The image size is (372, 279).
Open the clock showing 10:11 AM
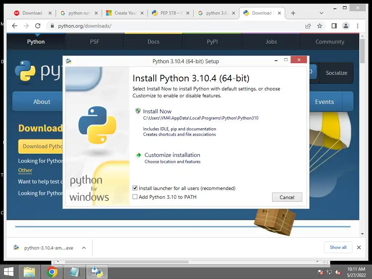pos(356,272)
